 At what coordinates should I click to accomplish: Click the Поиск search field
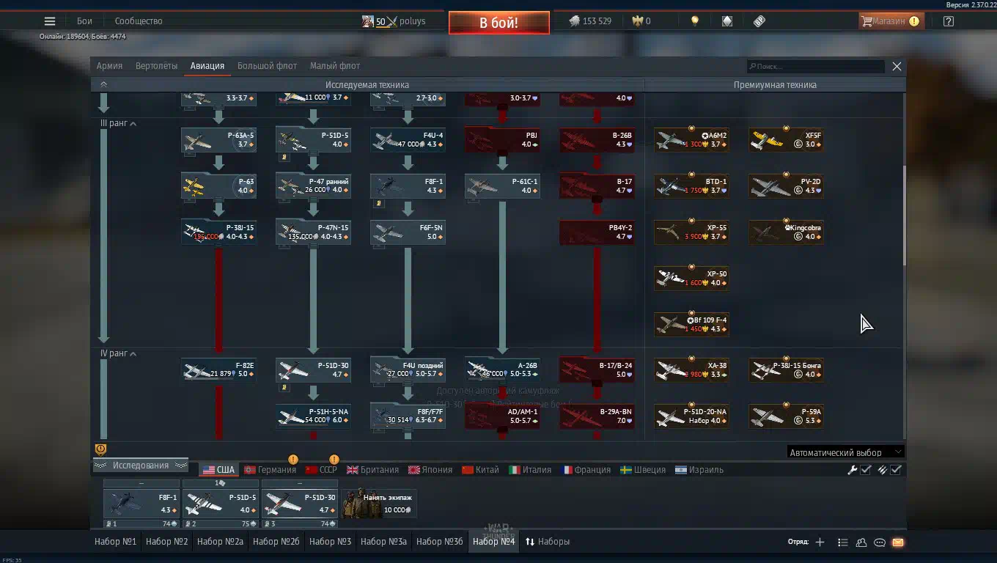(816, 66)
